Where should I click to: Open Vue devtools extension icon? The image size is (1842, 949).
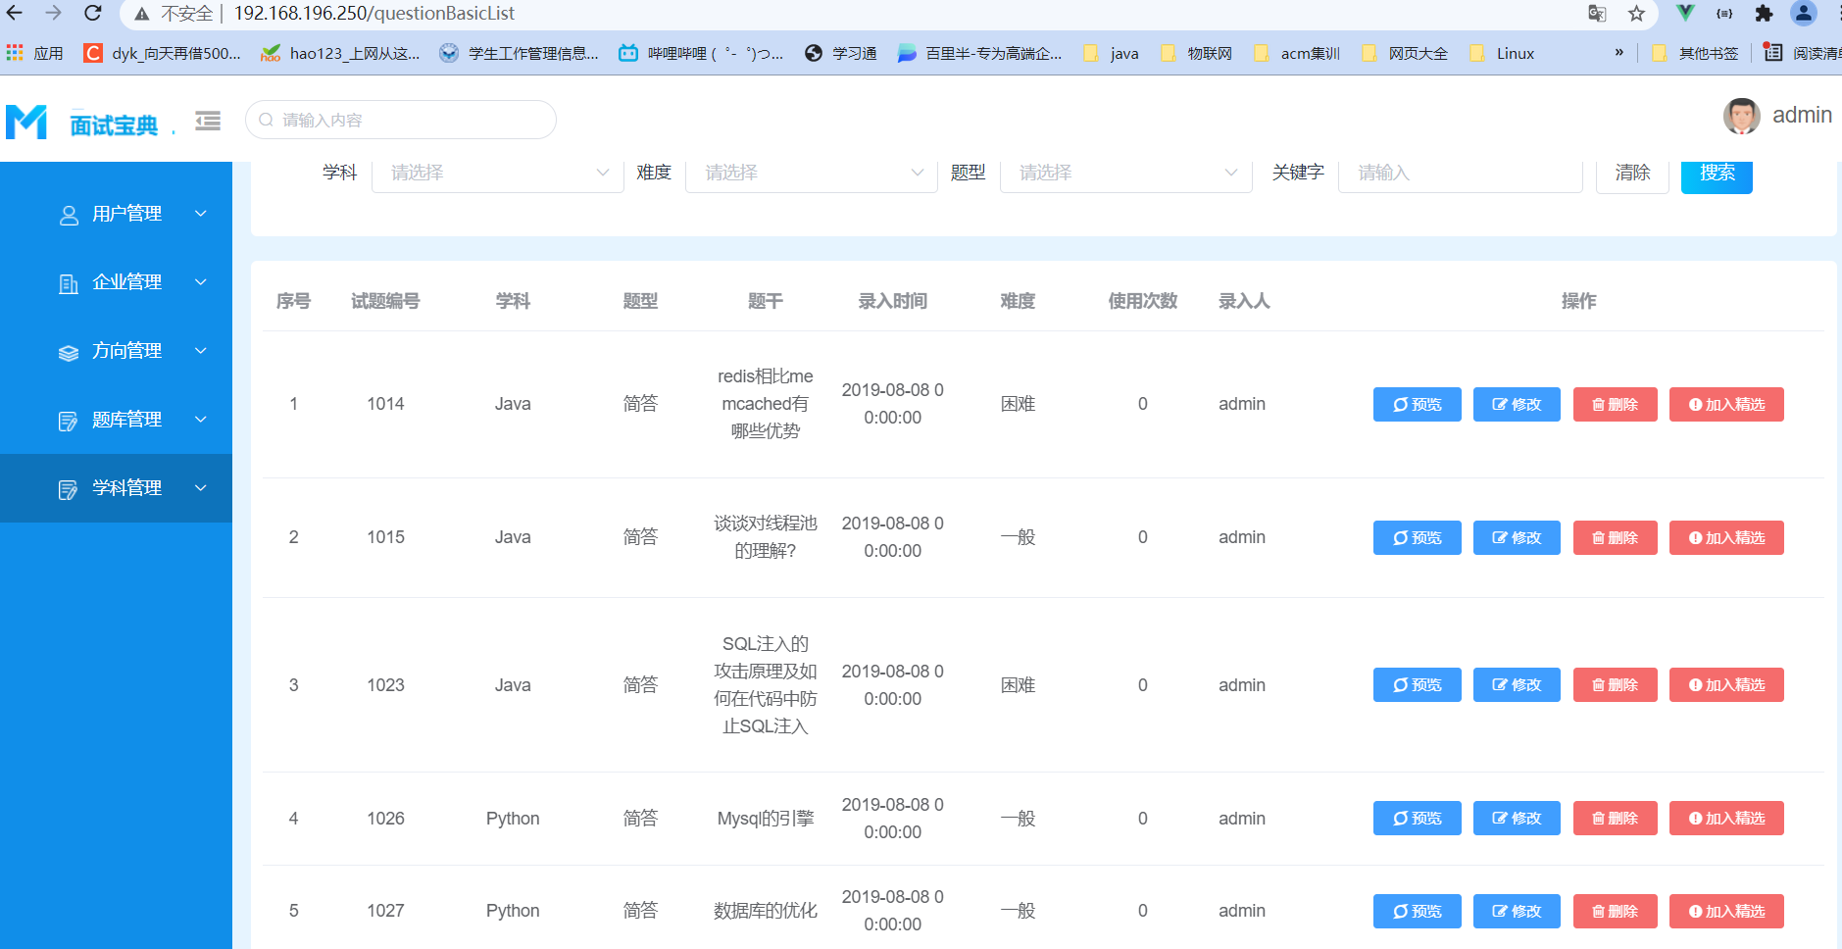click(x=1685, y=13)
